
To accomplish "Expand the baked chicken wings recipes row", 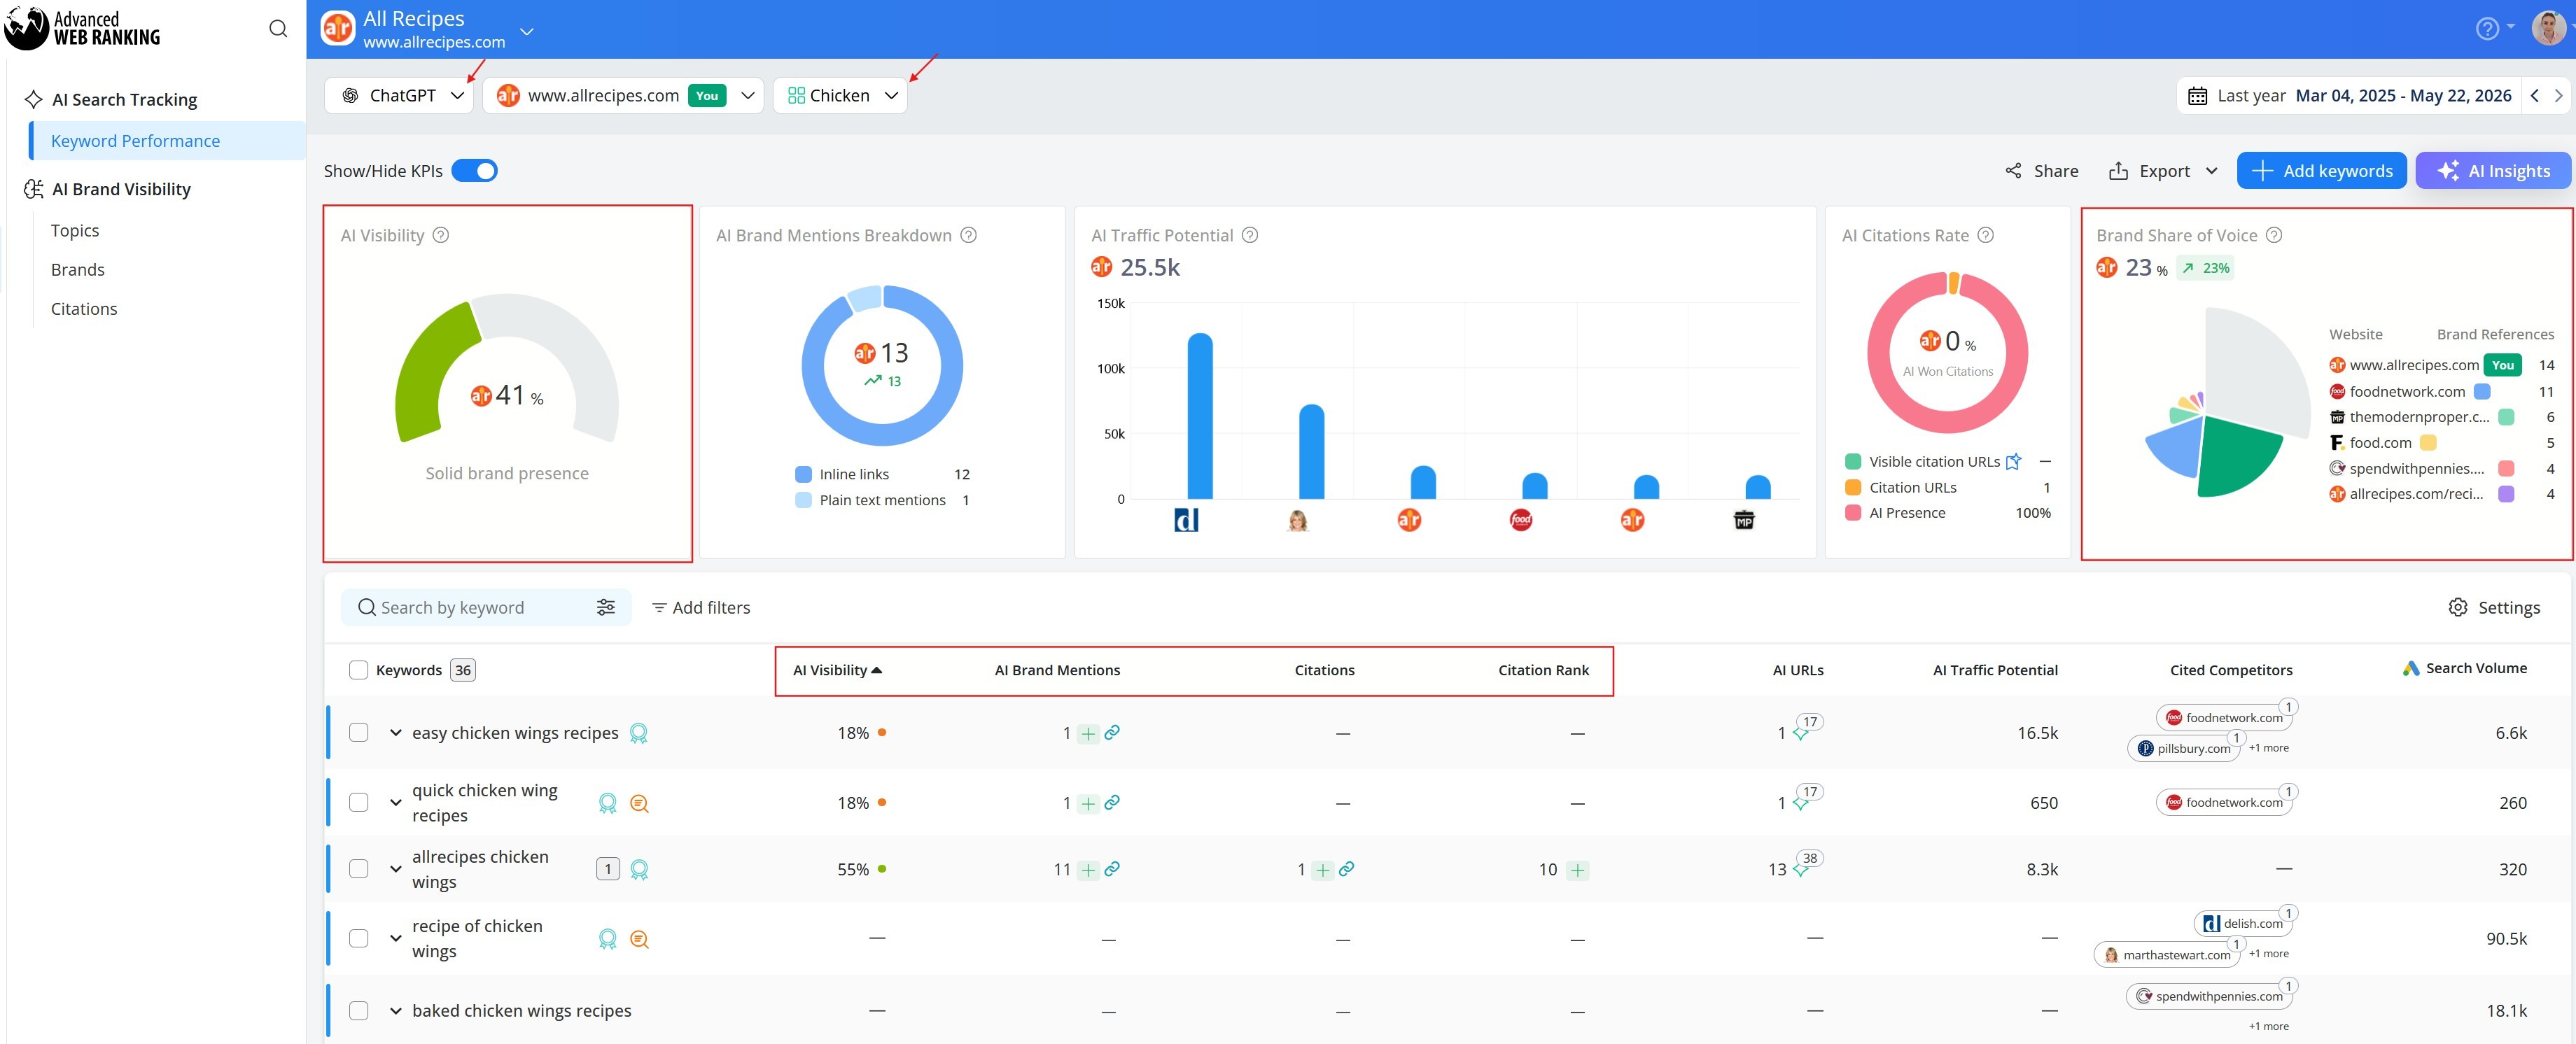I will point(396,1011).
